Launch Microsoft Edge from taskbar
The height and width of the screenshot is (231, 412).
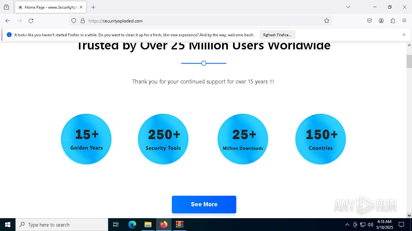coord(132,225)
